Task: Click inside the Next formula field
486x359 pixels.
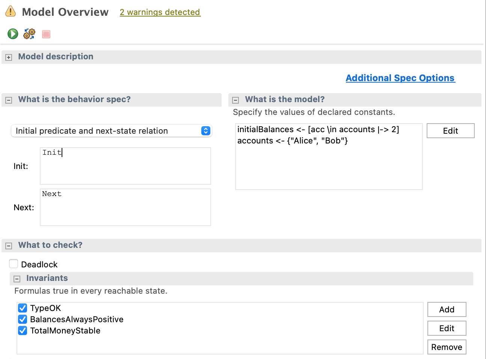Action: 125,207
